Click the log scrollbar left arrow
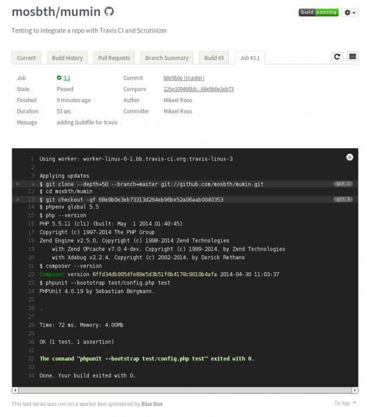Viewport: 368px width, 417px height. (15, 390)
